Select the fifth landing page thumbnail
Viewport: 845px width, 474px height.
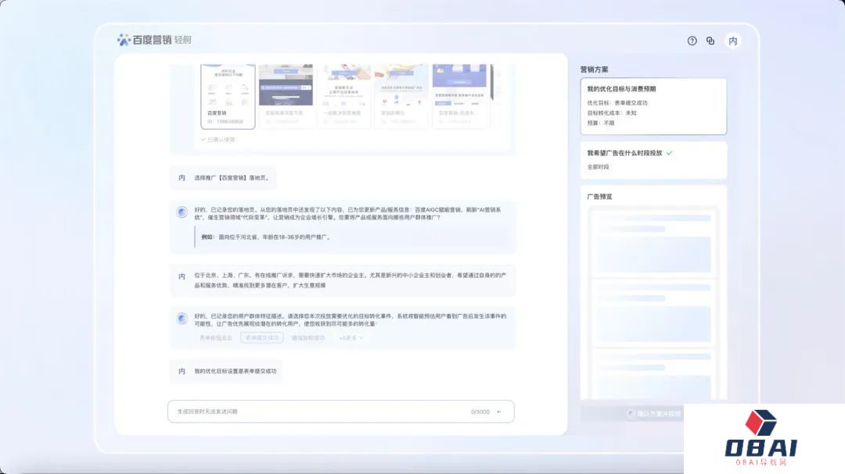pyautogui.click(x=460, y=96)
